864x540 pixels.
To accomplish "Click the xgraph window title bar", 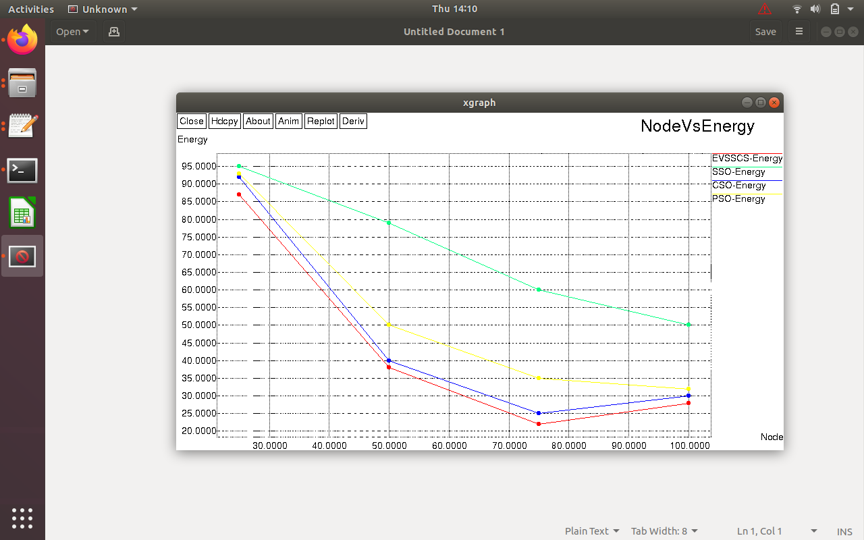I will coord(479,103).
